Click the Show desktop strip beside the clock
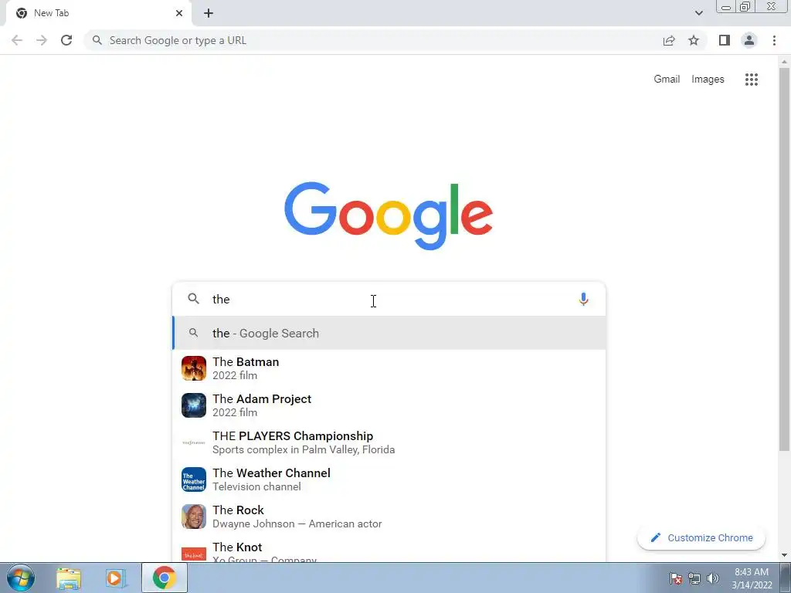The height and width of the screenshot is (593, 791). coord(785,578)
